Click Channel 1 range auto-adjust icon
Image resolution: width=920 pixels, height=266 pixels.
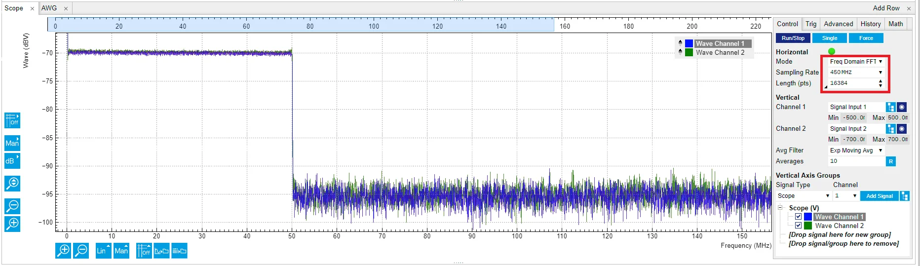(x=902, y=107)
